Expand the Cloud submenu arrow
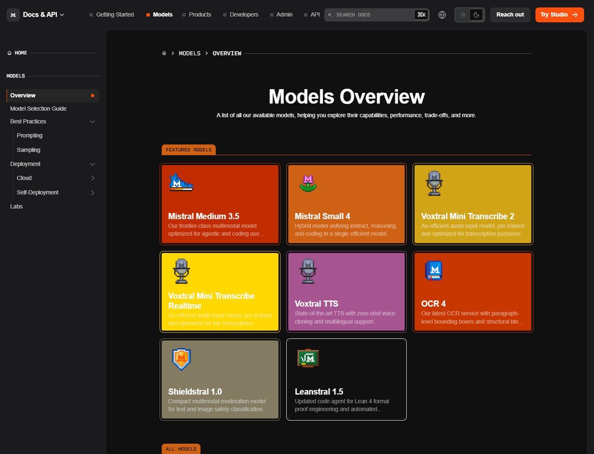The image size is (594, 454). point(92,178)
